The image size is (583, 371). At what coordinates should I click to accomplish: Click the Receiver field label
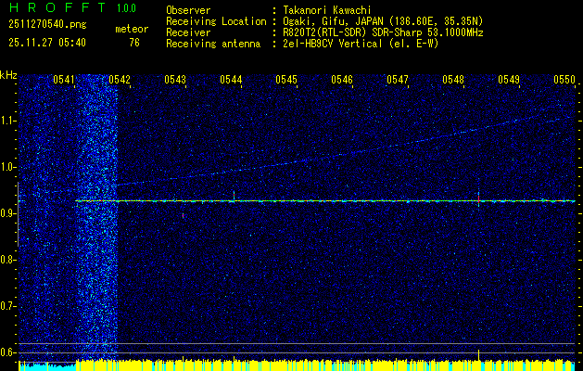[x=188, y=32]
